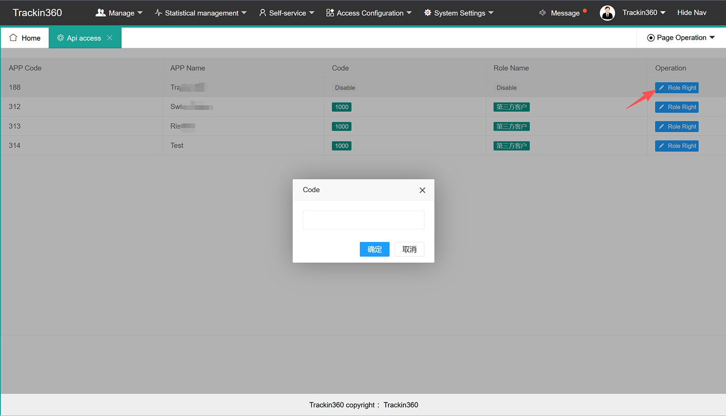Click Role Right for APP Code 188
The width and height of the screenshot is (726, 416).
(x=677, y=87)
